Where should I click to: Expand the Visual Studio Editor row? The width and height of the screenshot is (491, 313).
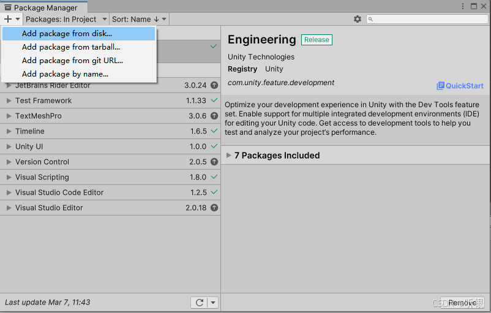pyautogui.click(x=9, y=208)
